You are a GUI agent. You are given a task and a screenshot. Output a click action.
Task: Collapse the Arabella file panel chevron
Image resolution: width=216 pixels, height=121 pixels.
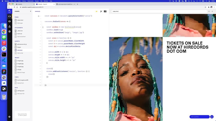31,11
